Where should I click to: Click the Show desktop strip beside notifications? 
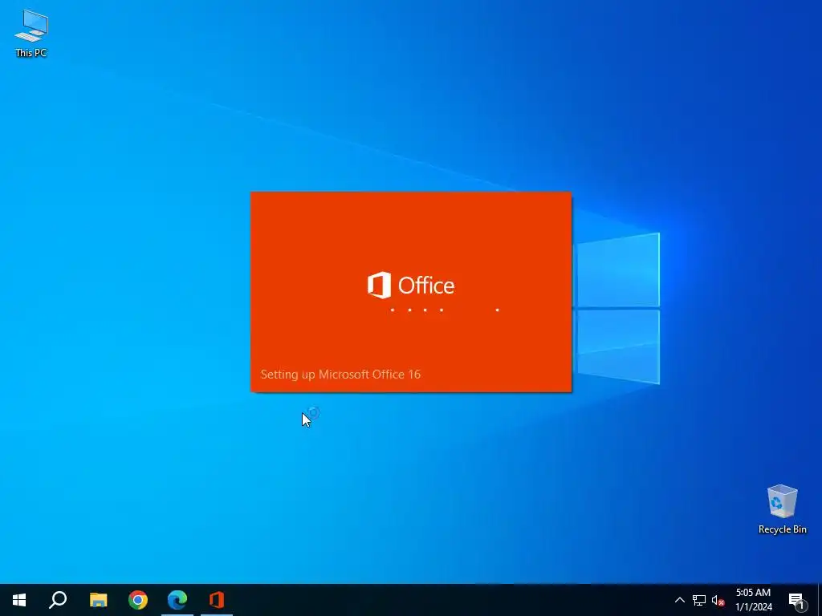820,600
